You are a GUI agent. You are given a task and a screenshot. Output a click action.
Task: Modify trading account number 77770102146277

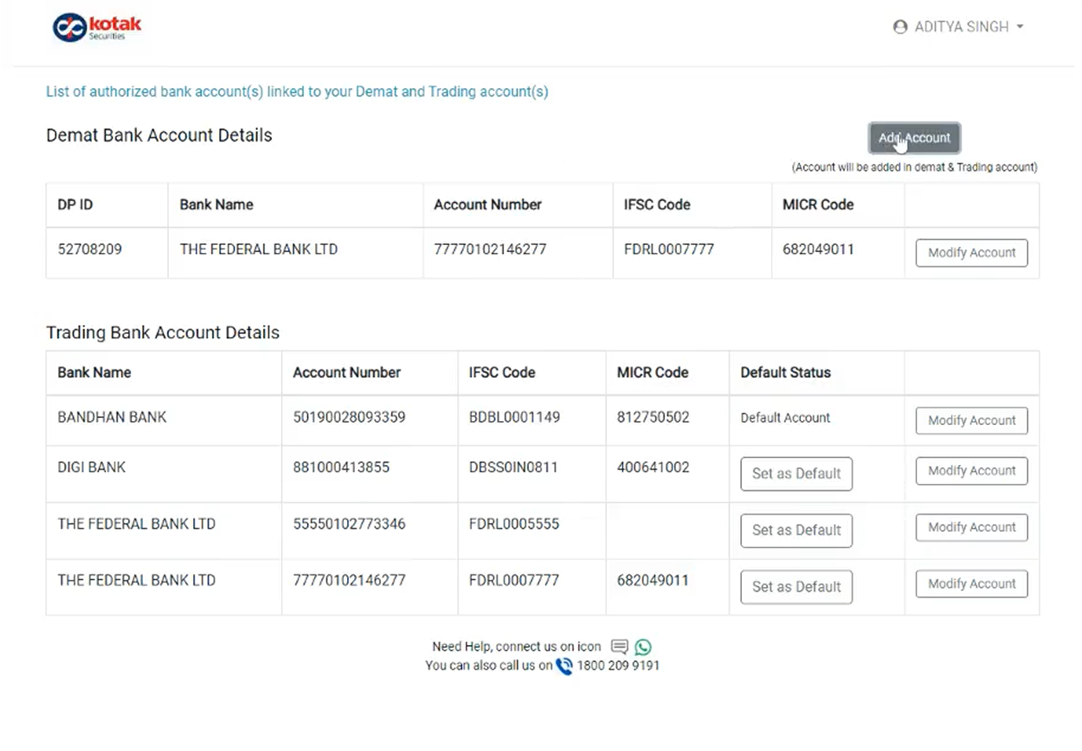click(971, 584)
